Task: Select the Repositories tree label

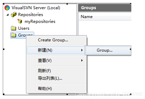Action: click(31, 15)
